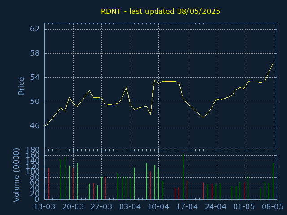The image size is (287, 215).
Task: Click the "Price" axis label
Action: click(x=21, y=86)
